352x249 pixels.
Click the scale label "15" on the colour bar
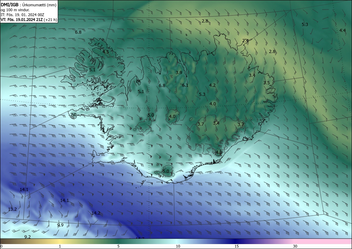[x=237, y=246]
